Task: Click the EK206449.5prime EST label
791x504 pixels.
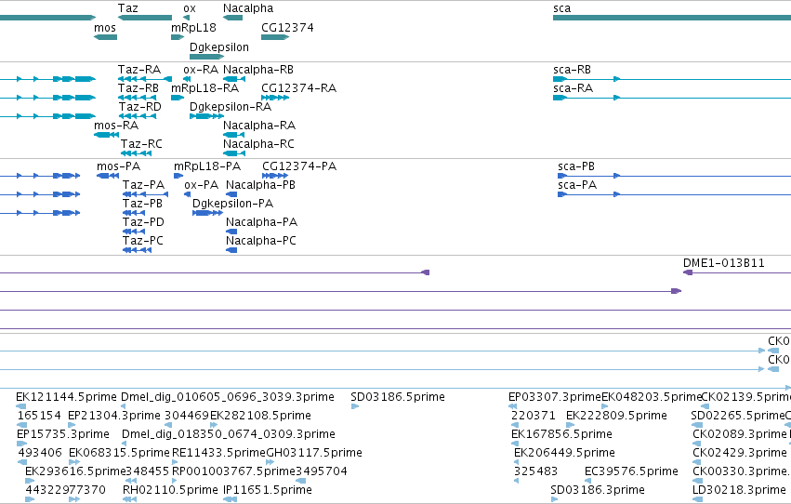Action: [x=564, y=453]
